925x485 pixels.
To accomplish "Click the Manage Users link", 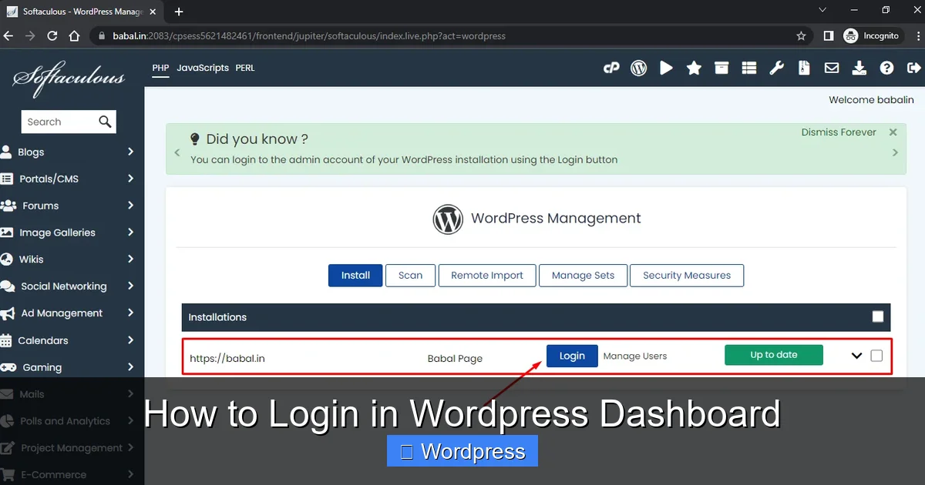I will [635, 356].
